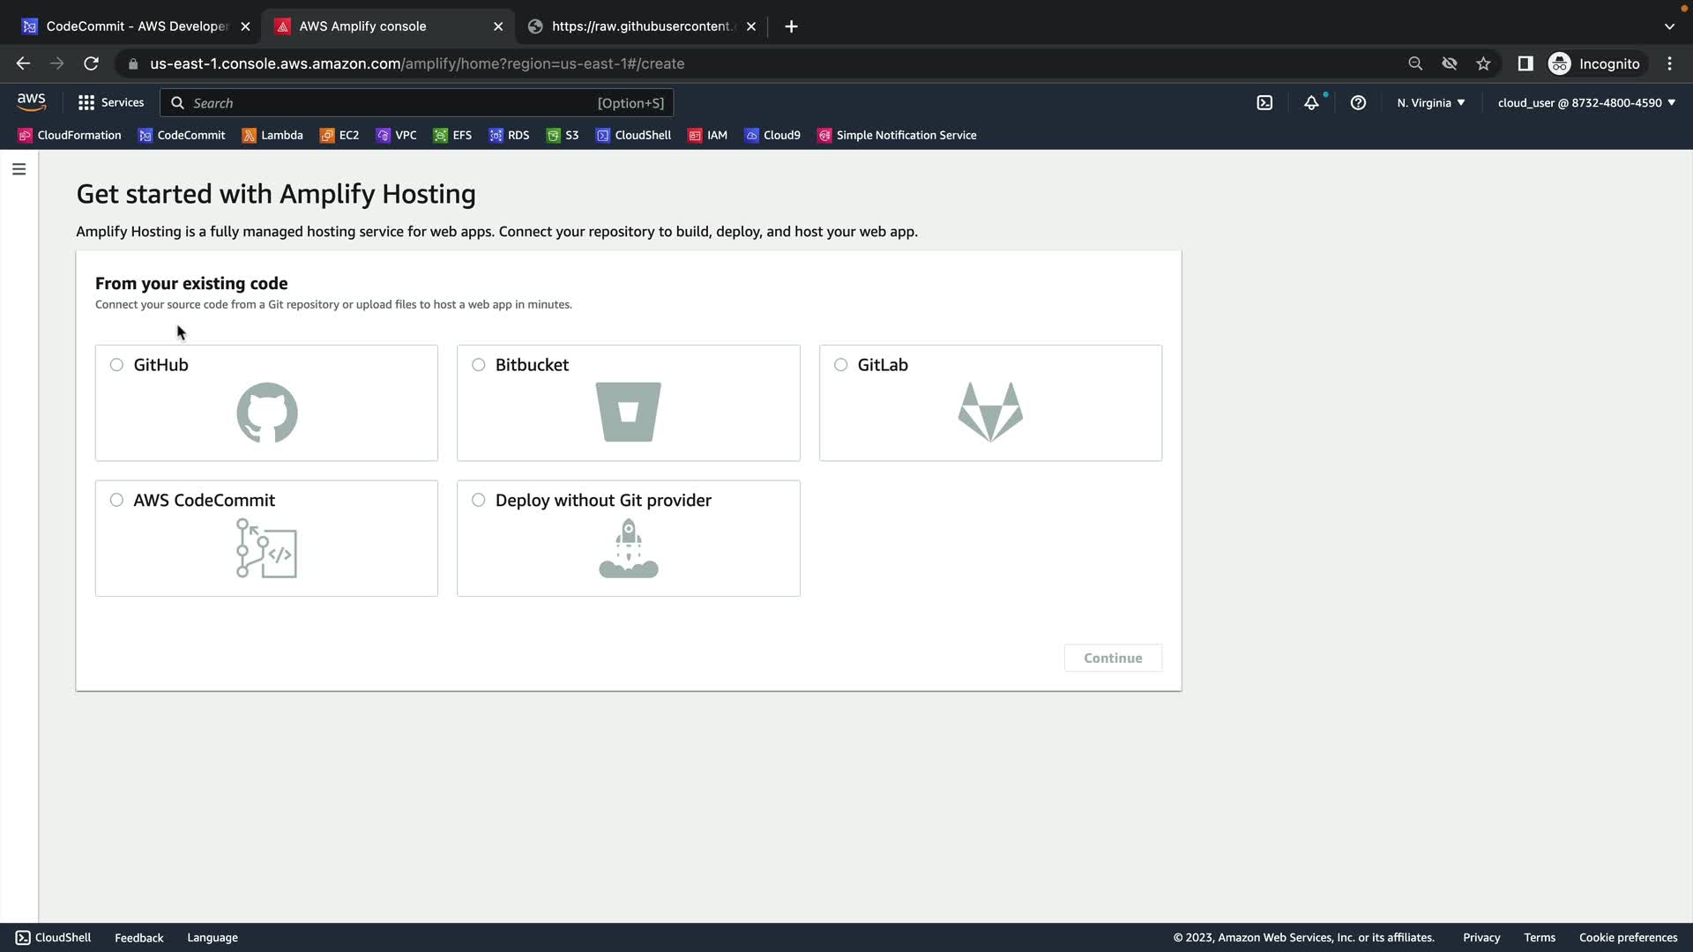Screen dimensions: 1693x952
Task: Click the AWS logo home icon
Action: (x=31, y=102)
